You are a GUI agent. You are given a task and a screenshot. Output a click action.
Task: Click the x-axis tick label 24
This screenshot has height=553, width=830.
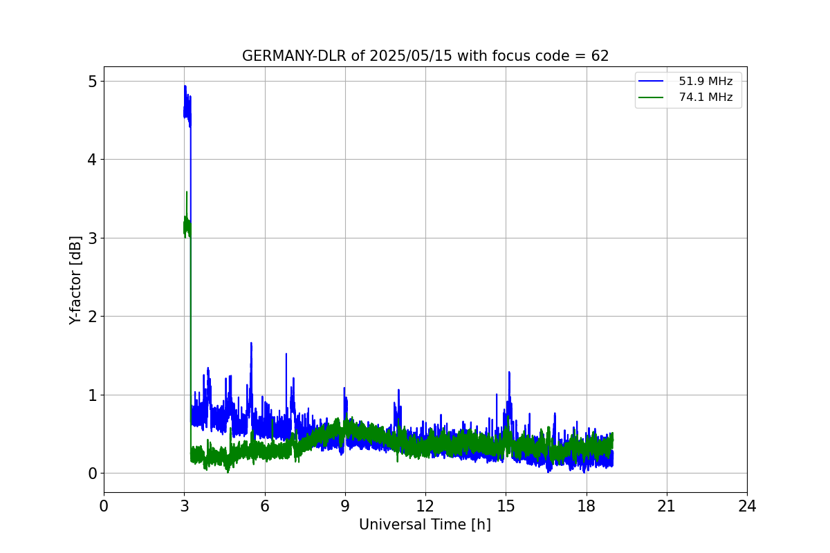[747, 506]
